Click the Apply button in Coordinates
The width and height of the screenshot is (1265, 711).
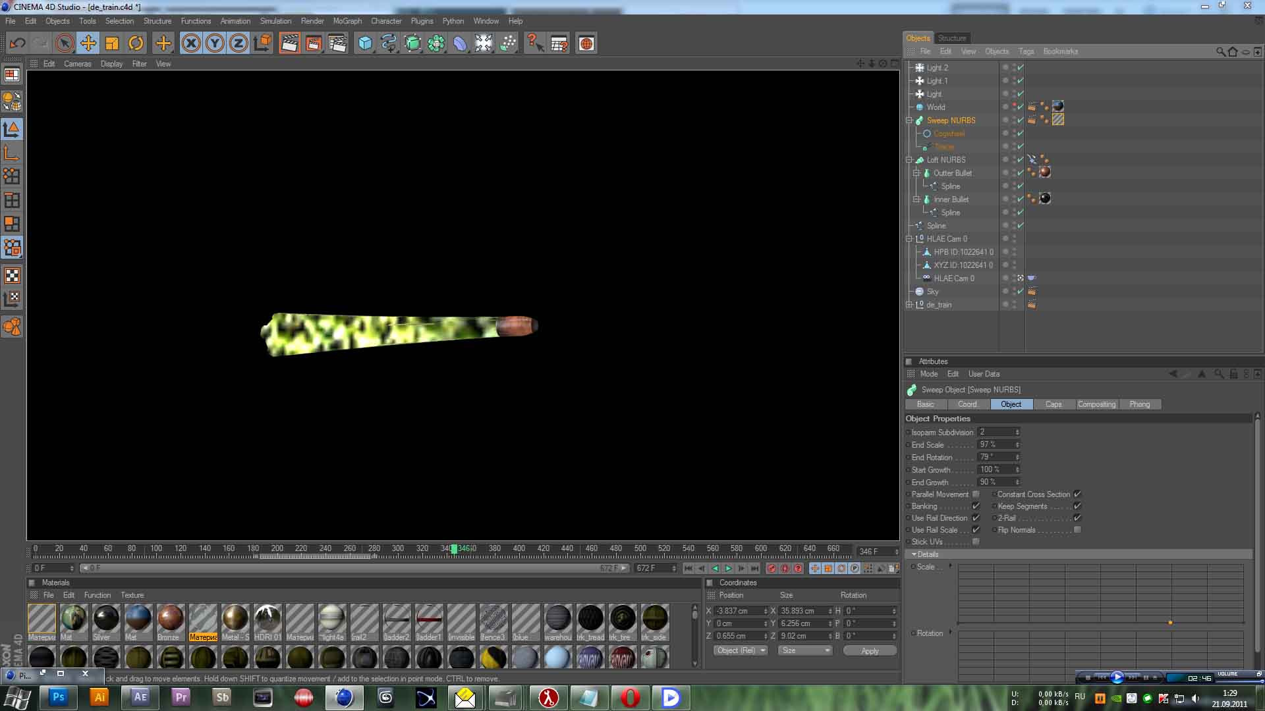(870, 650)
